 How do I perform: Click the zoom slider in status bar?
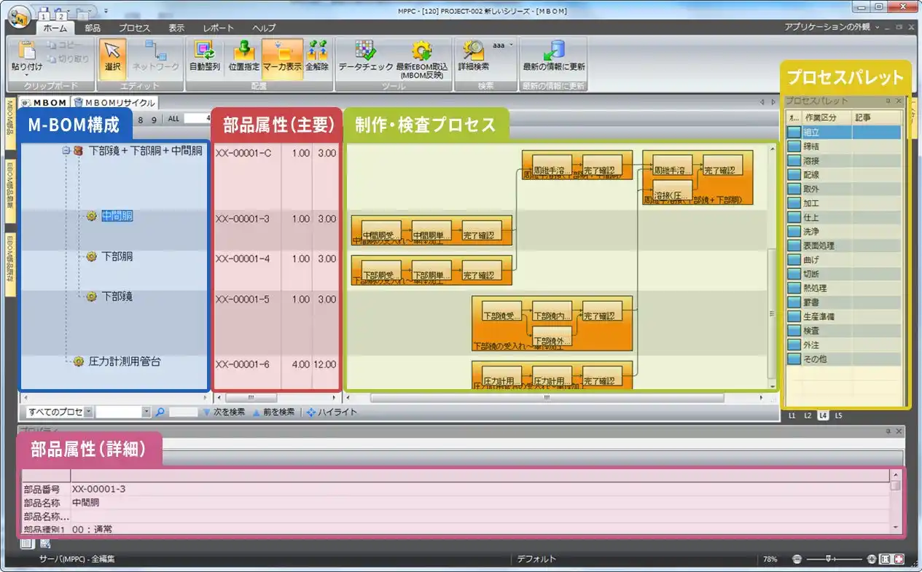[835, 559]
